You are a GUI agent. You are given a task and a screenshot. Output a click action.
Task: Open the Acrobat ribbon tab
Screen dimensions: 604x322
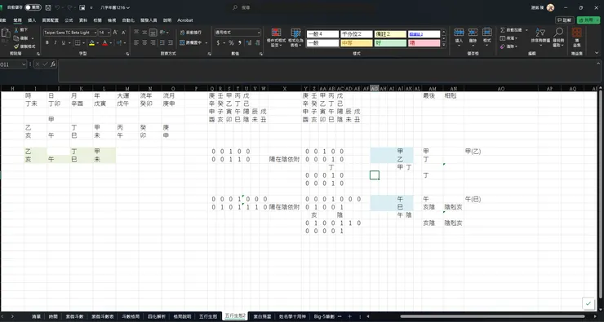(x=185, y=20)
